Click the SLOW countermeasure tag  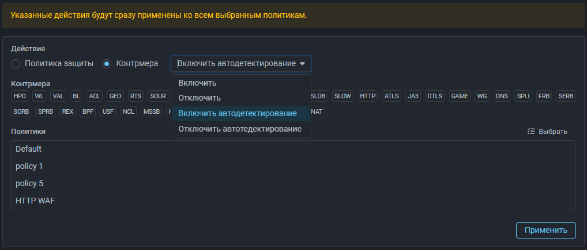tap(343, 96)
